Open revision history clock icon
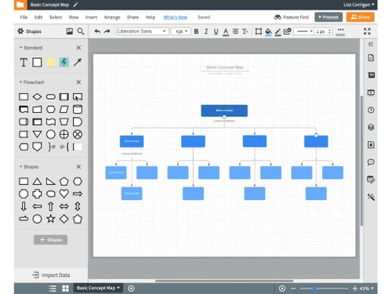 (x=371, y=110)
